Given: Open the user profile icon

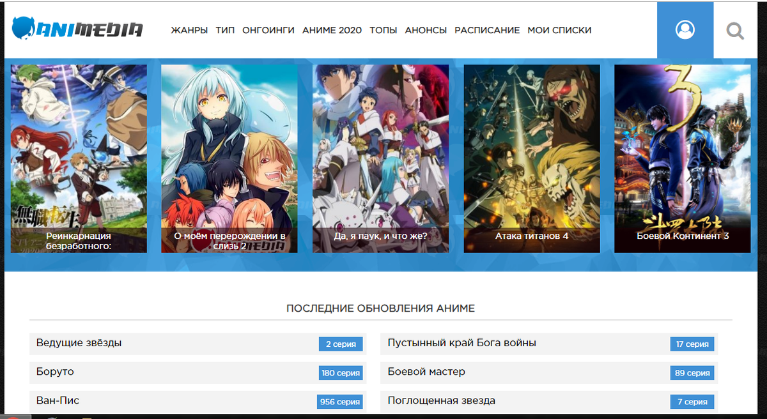Looking at the screenshot, I should (685, 29).
